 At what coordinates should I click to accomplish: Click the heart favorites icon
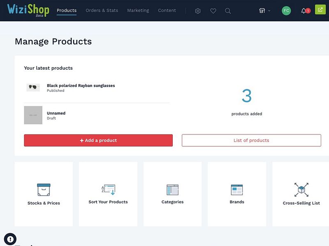click(x=213, y=11)
